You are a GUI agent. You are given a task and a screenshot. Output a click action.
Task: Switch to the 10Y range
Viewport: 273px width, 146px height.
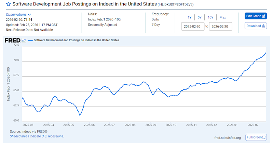pyautogui.click(x=210, y=17)
